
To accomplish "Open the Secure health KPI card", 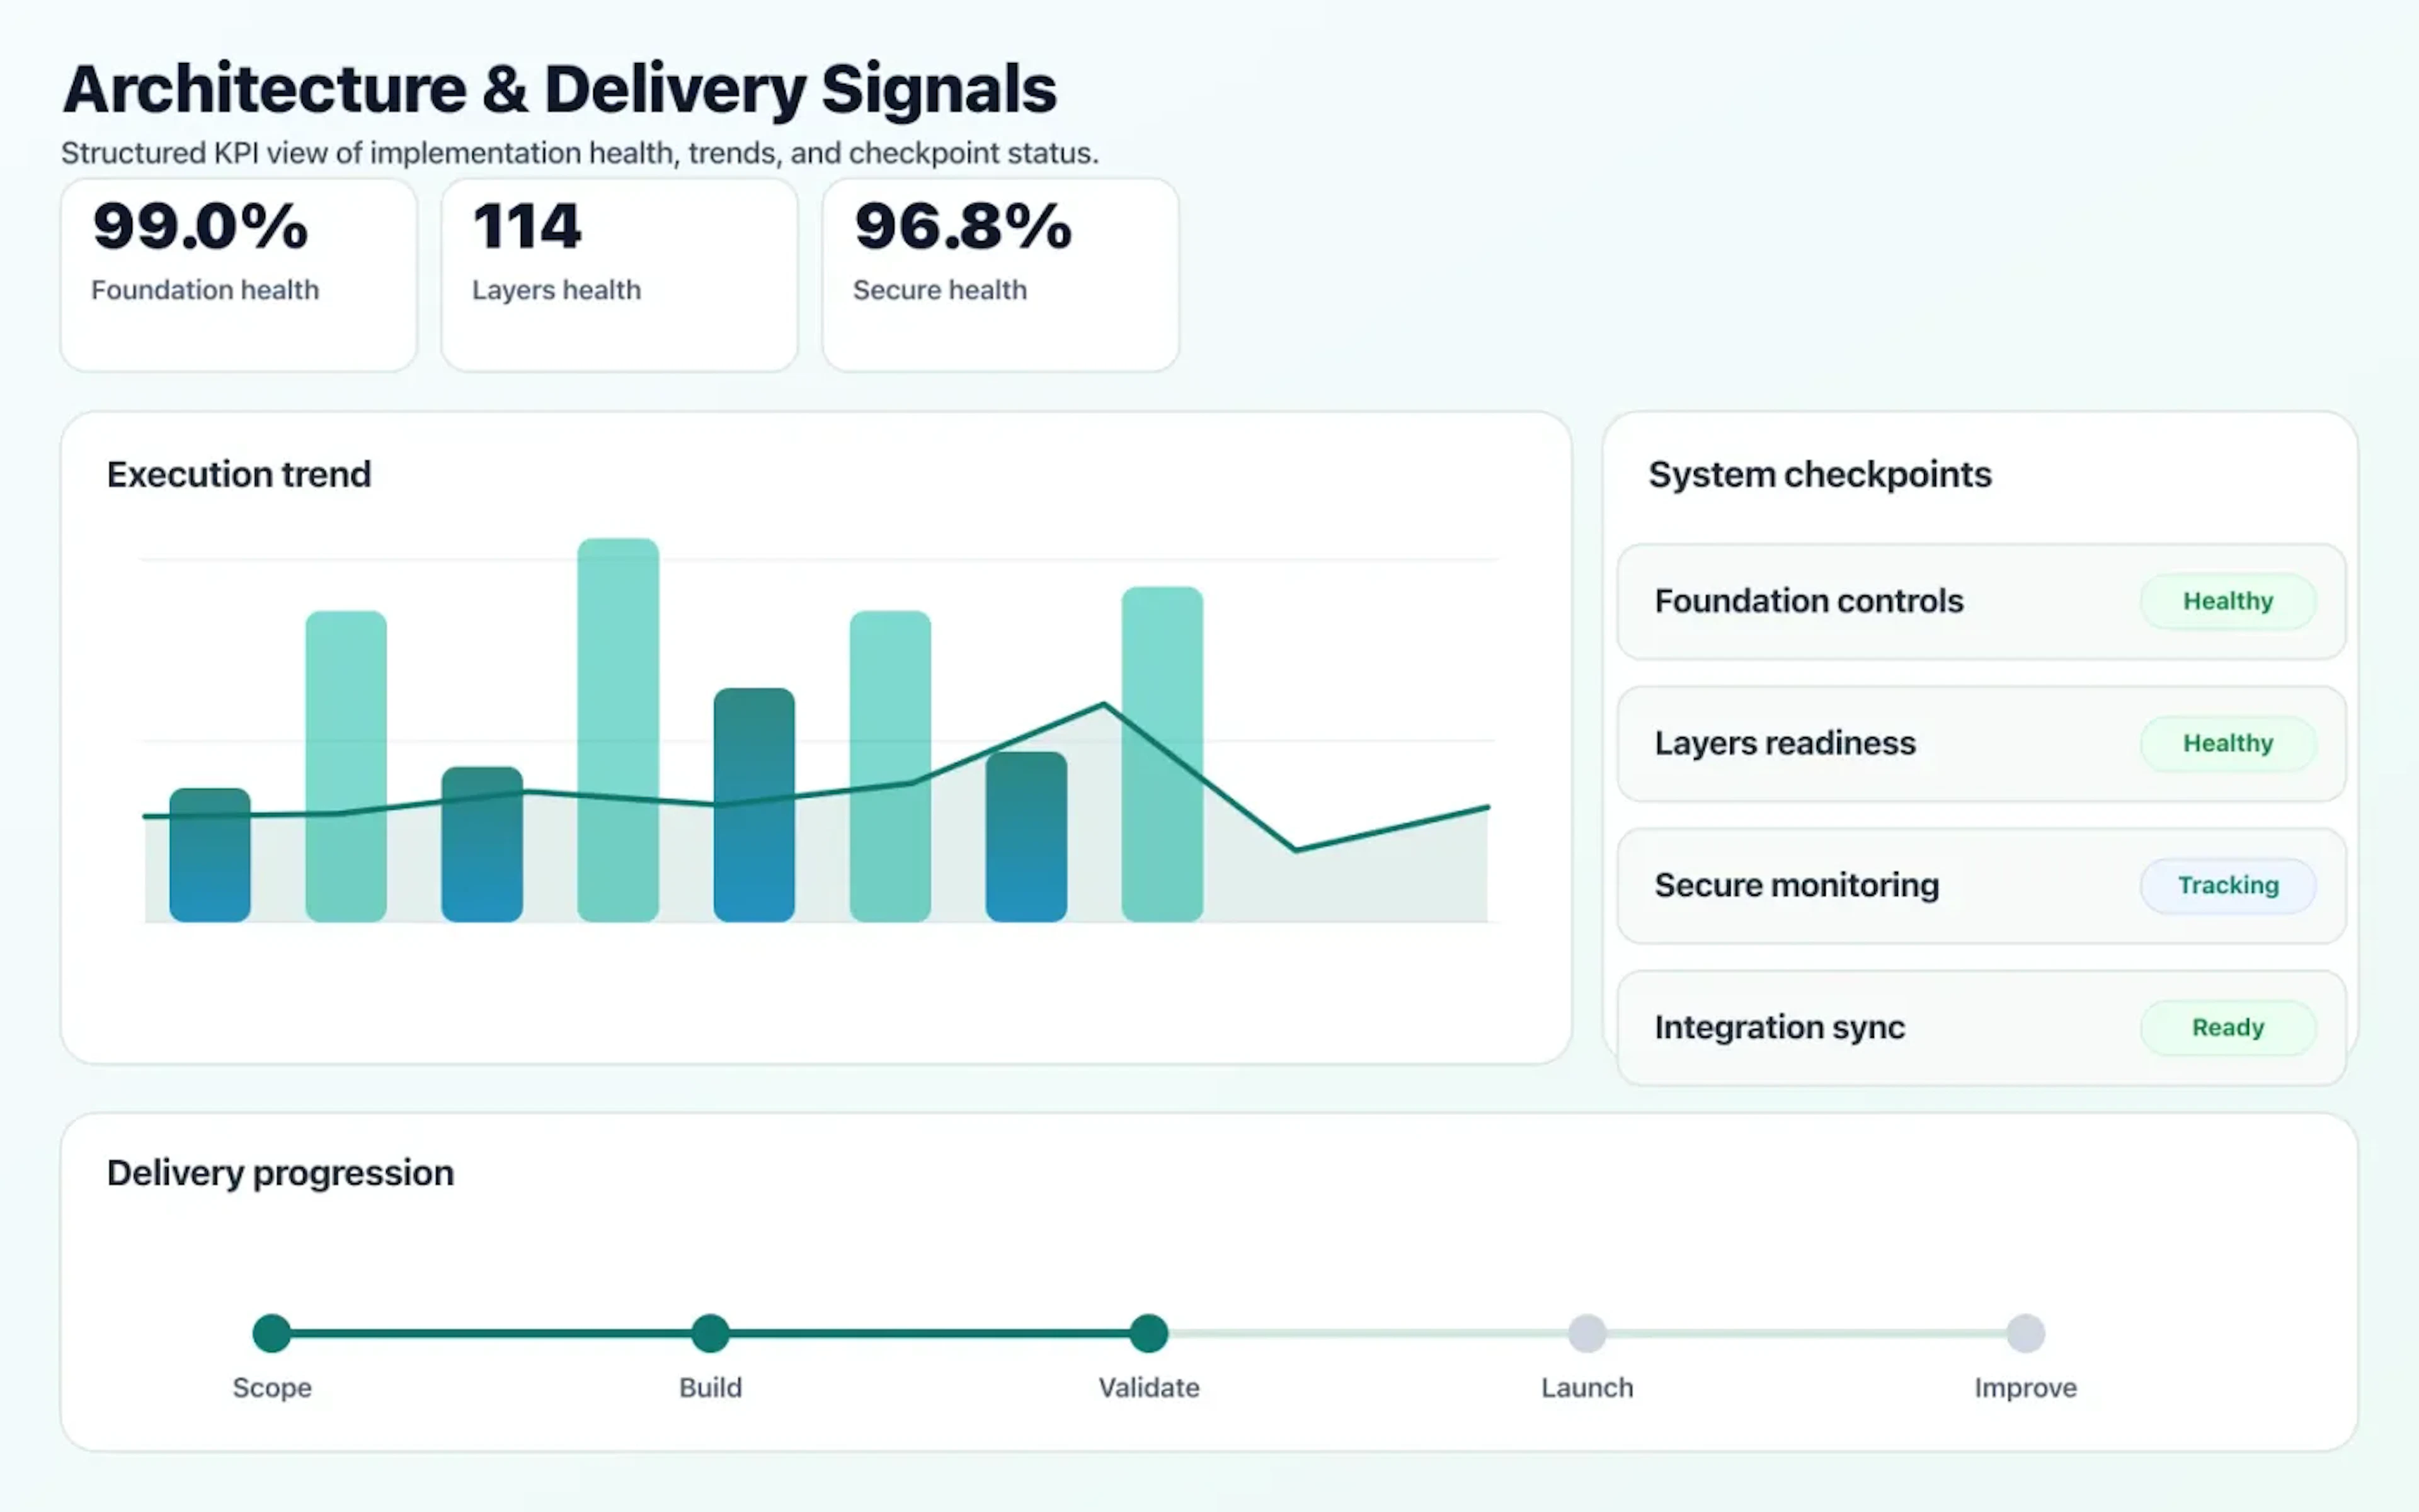I will pos(998,272).
